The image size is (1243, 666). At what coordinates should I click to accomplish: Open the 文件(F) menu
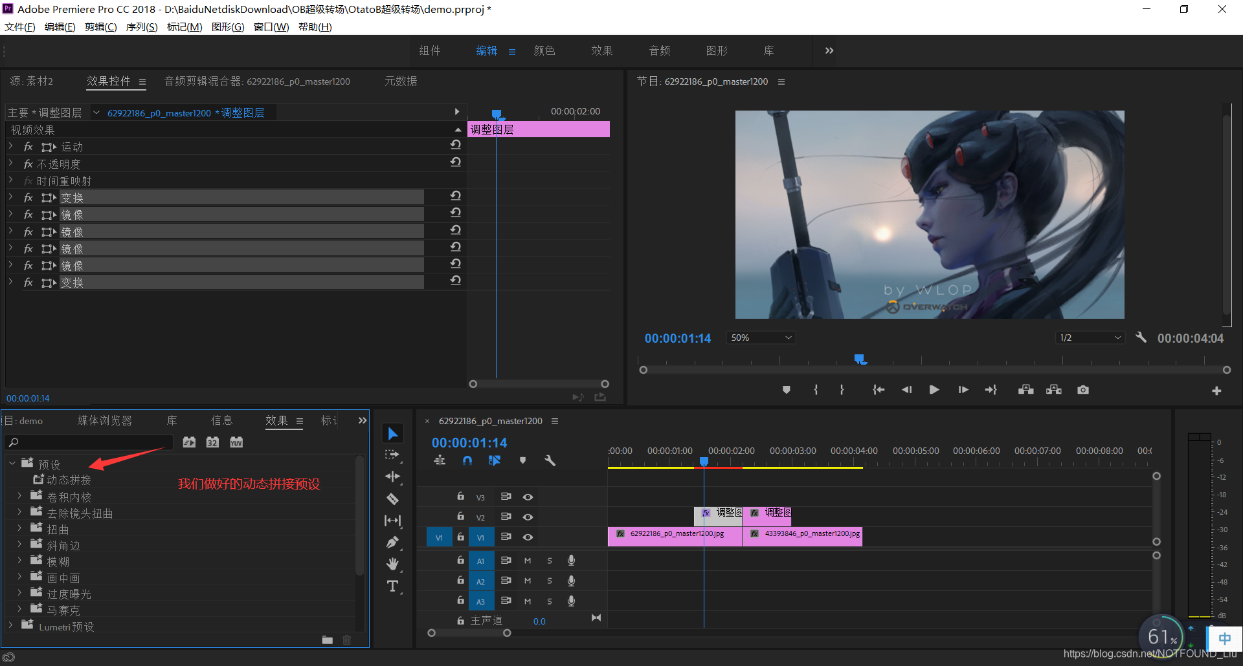(20, 27)
